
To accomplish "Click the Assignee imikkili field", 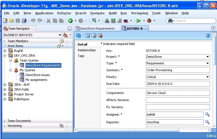I will (175, 115).
